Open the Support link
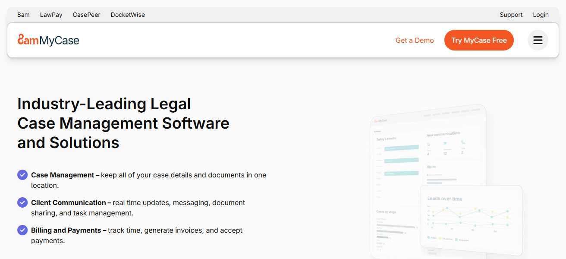566x259 pixels. 511,15
